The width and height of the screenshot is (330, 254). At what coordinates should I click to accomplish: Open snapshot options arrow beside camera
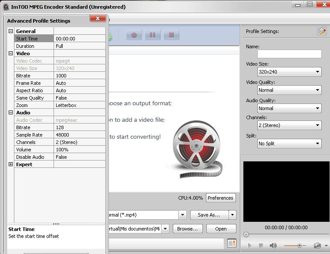click(326, 246)
